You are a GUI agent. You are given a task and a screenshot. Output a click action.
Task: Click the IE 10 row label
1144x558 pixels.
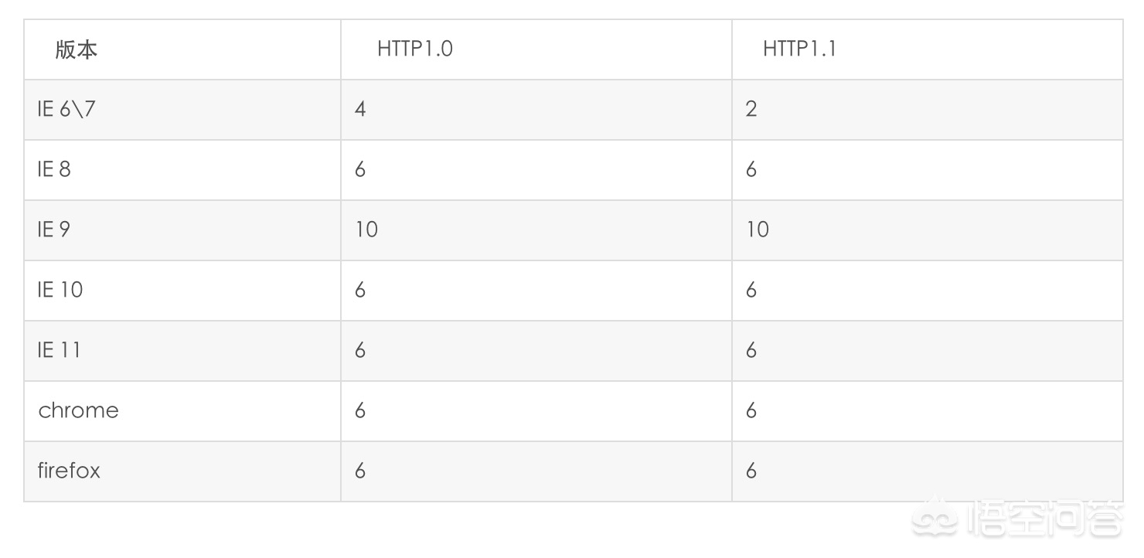tap(60, 290)
